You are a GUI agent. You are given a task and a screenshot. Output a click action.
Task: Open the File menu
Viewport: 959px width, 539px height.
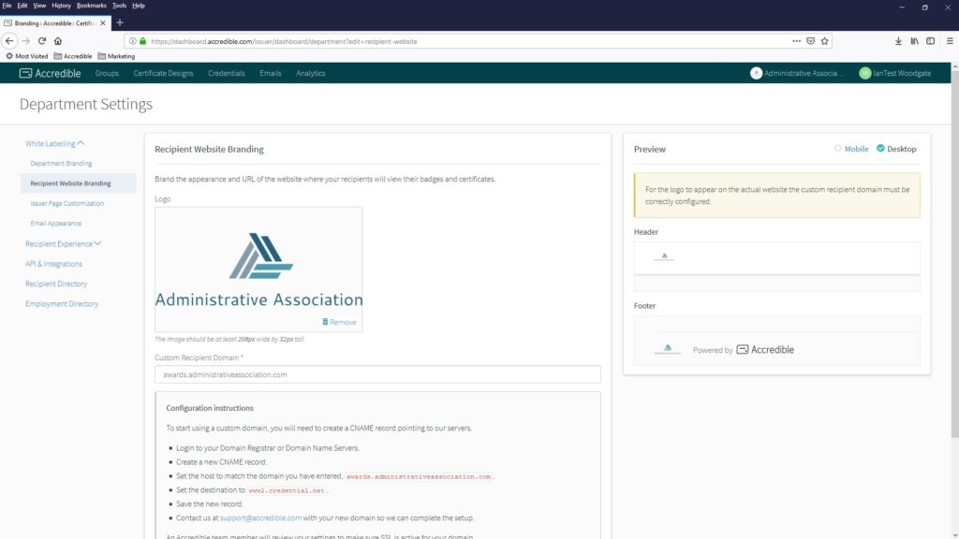point(7,6)
